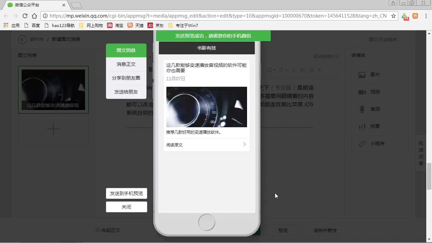Go to browser home page icon

(x=34, y=16)
